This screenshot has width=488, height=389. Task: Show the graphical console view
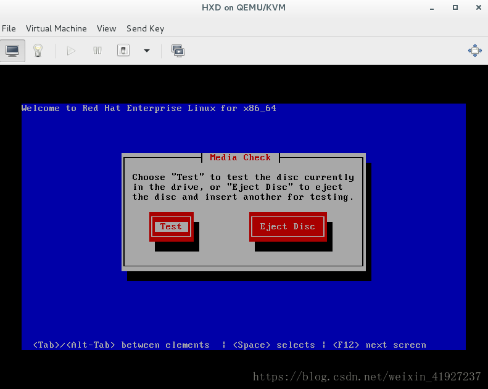pos(12,51)
